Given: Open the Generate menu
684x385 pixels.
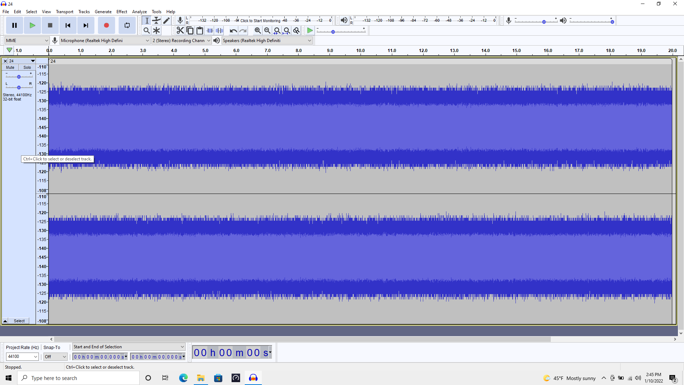Looking at the screenshot, I should 103,12.
